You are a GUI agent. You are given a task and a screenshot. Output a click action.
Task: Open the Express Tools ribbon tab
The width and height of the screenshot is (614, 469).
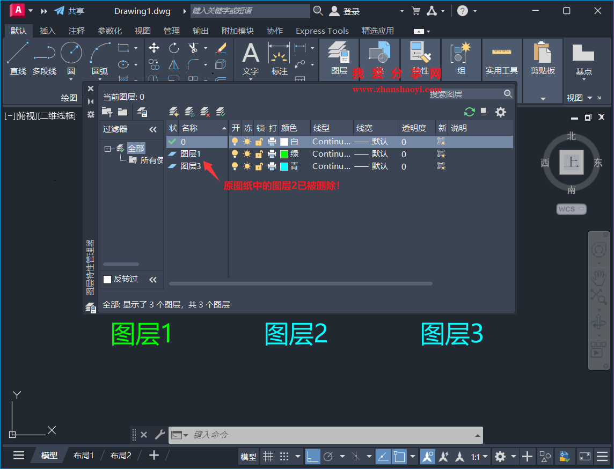321,31
